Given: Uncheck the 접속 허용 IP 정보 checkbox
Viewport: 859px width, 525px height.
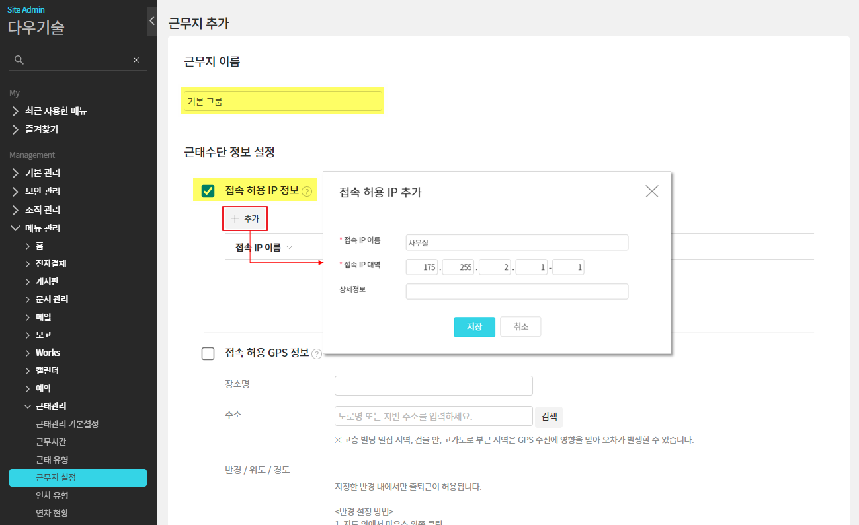Looking at the screenshot, I should (x=208, y=192).
